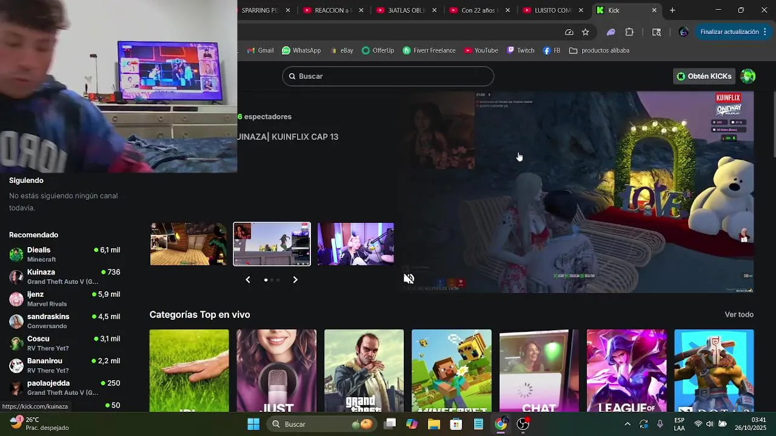Bookmark this page with star icon
The image size is (776, 436).
pyautogui.click(x=586, y=32)
